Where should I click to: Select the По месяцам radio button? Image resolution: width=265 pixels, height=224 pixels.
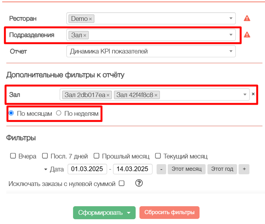[x=11, y=113]
